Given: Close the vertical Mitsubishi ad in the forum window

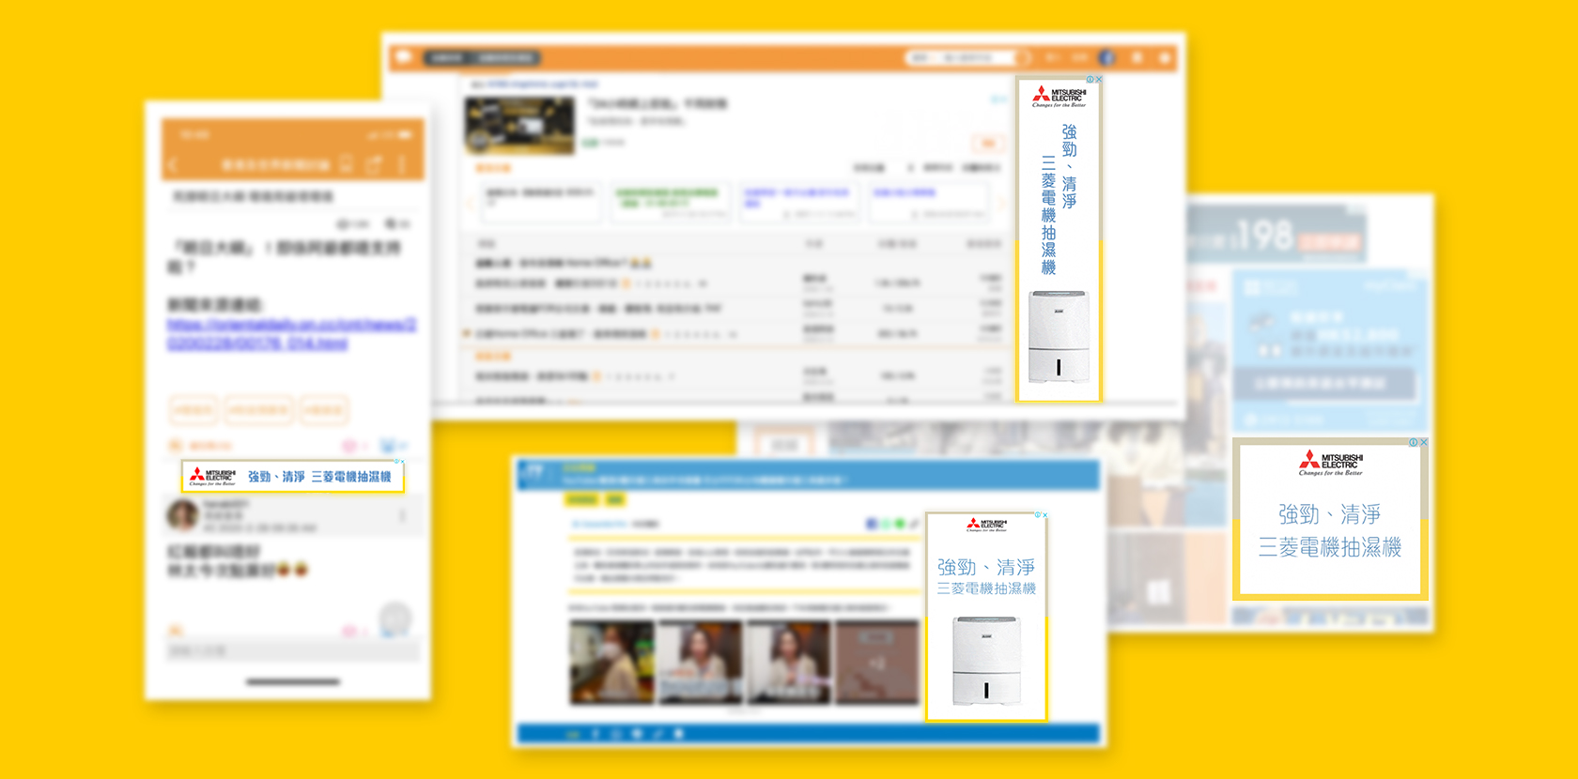Looking at the screenshot, I should coord(1099,80).
